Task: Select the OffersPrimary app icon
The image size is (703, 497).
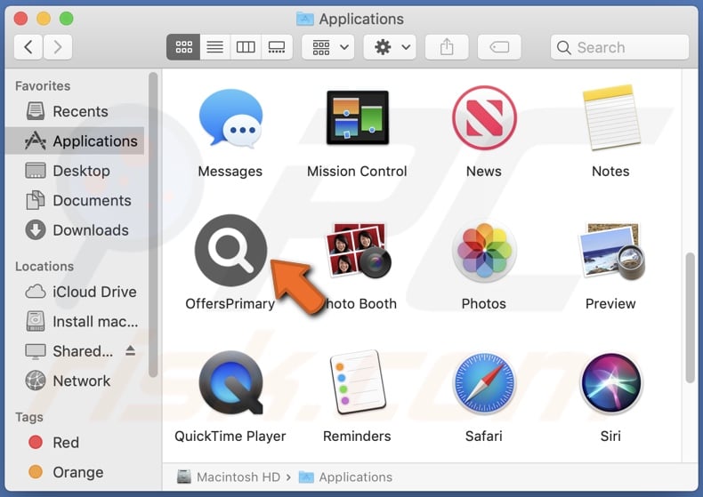Action: click(x=230, y=251)
